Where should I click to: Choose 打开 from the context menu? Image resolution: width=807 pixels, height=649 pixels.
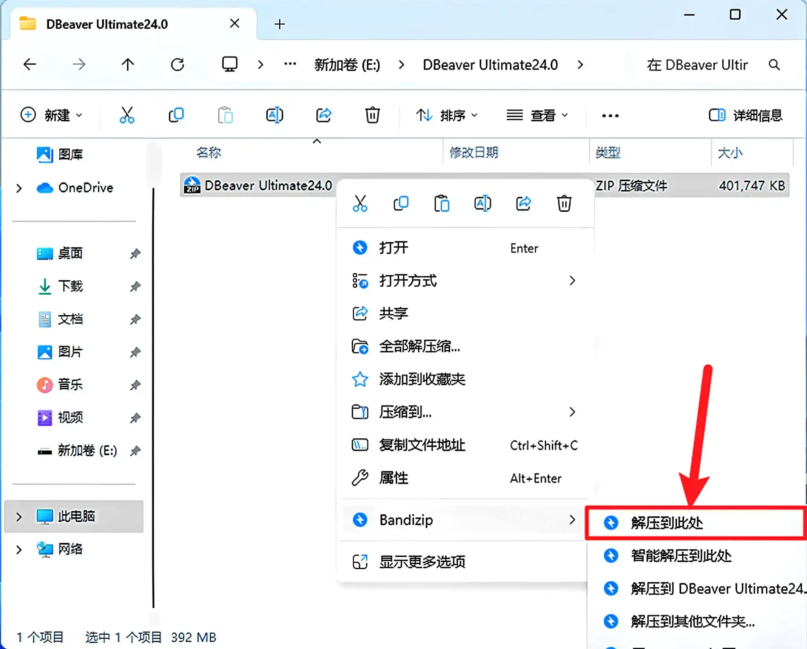465,248
